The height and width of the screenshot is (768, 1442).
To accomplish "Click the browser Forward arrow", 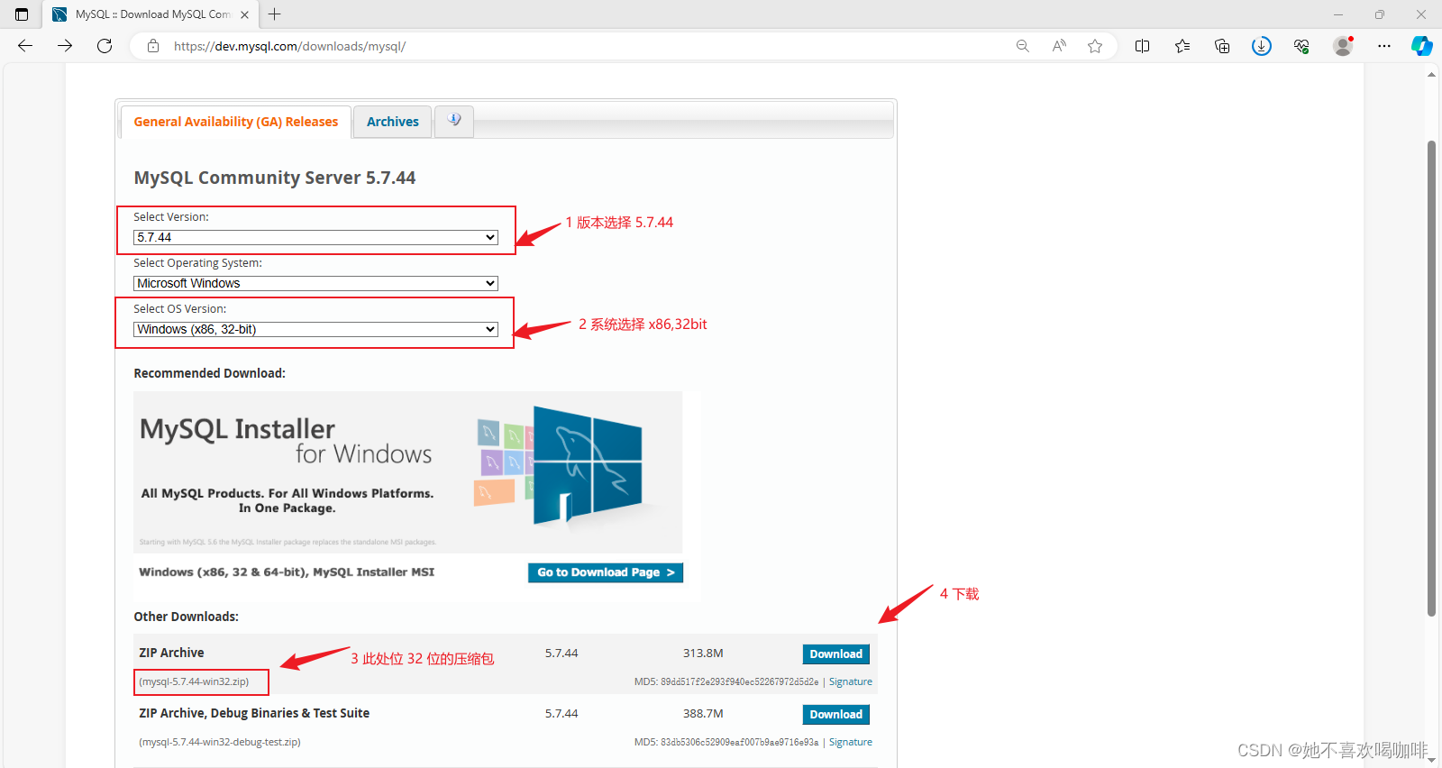I will 65,46.
